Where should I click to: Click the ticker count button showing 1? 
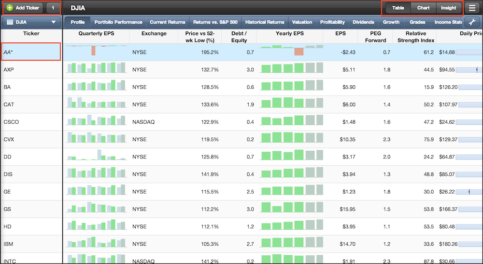point(53,8)
